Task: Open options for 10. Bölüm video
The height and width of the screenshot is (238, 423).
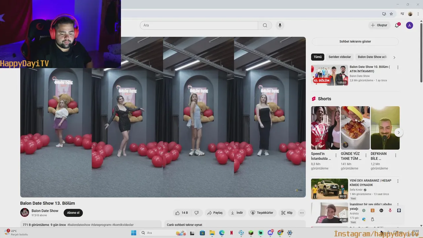Action: [398, 67]
